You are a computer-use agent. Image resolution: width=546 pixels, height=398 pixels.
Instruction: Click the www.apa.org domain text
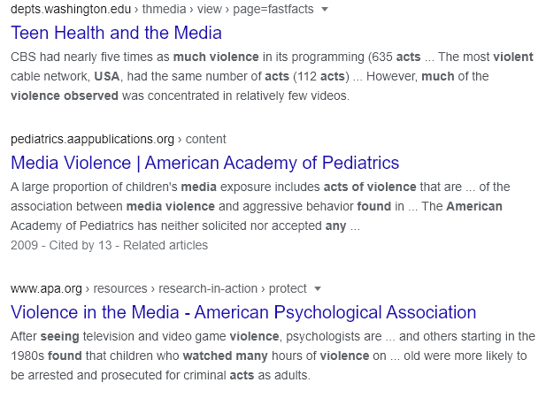tap(45, 288)
